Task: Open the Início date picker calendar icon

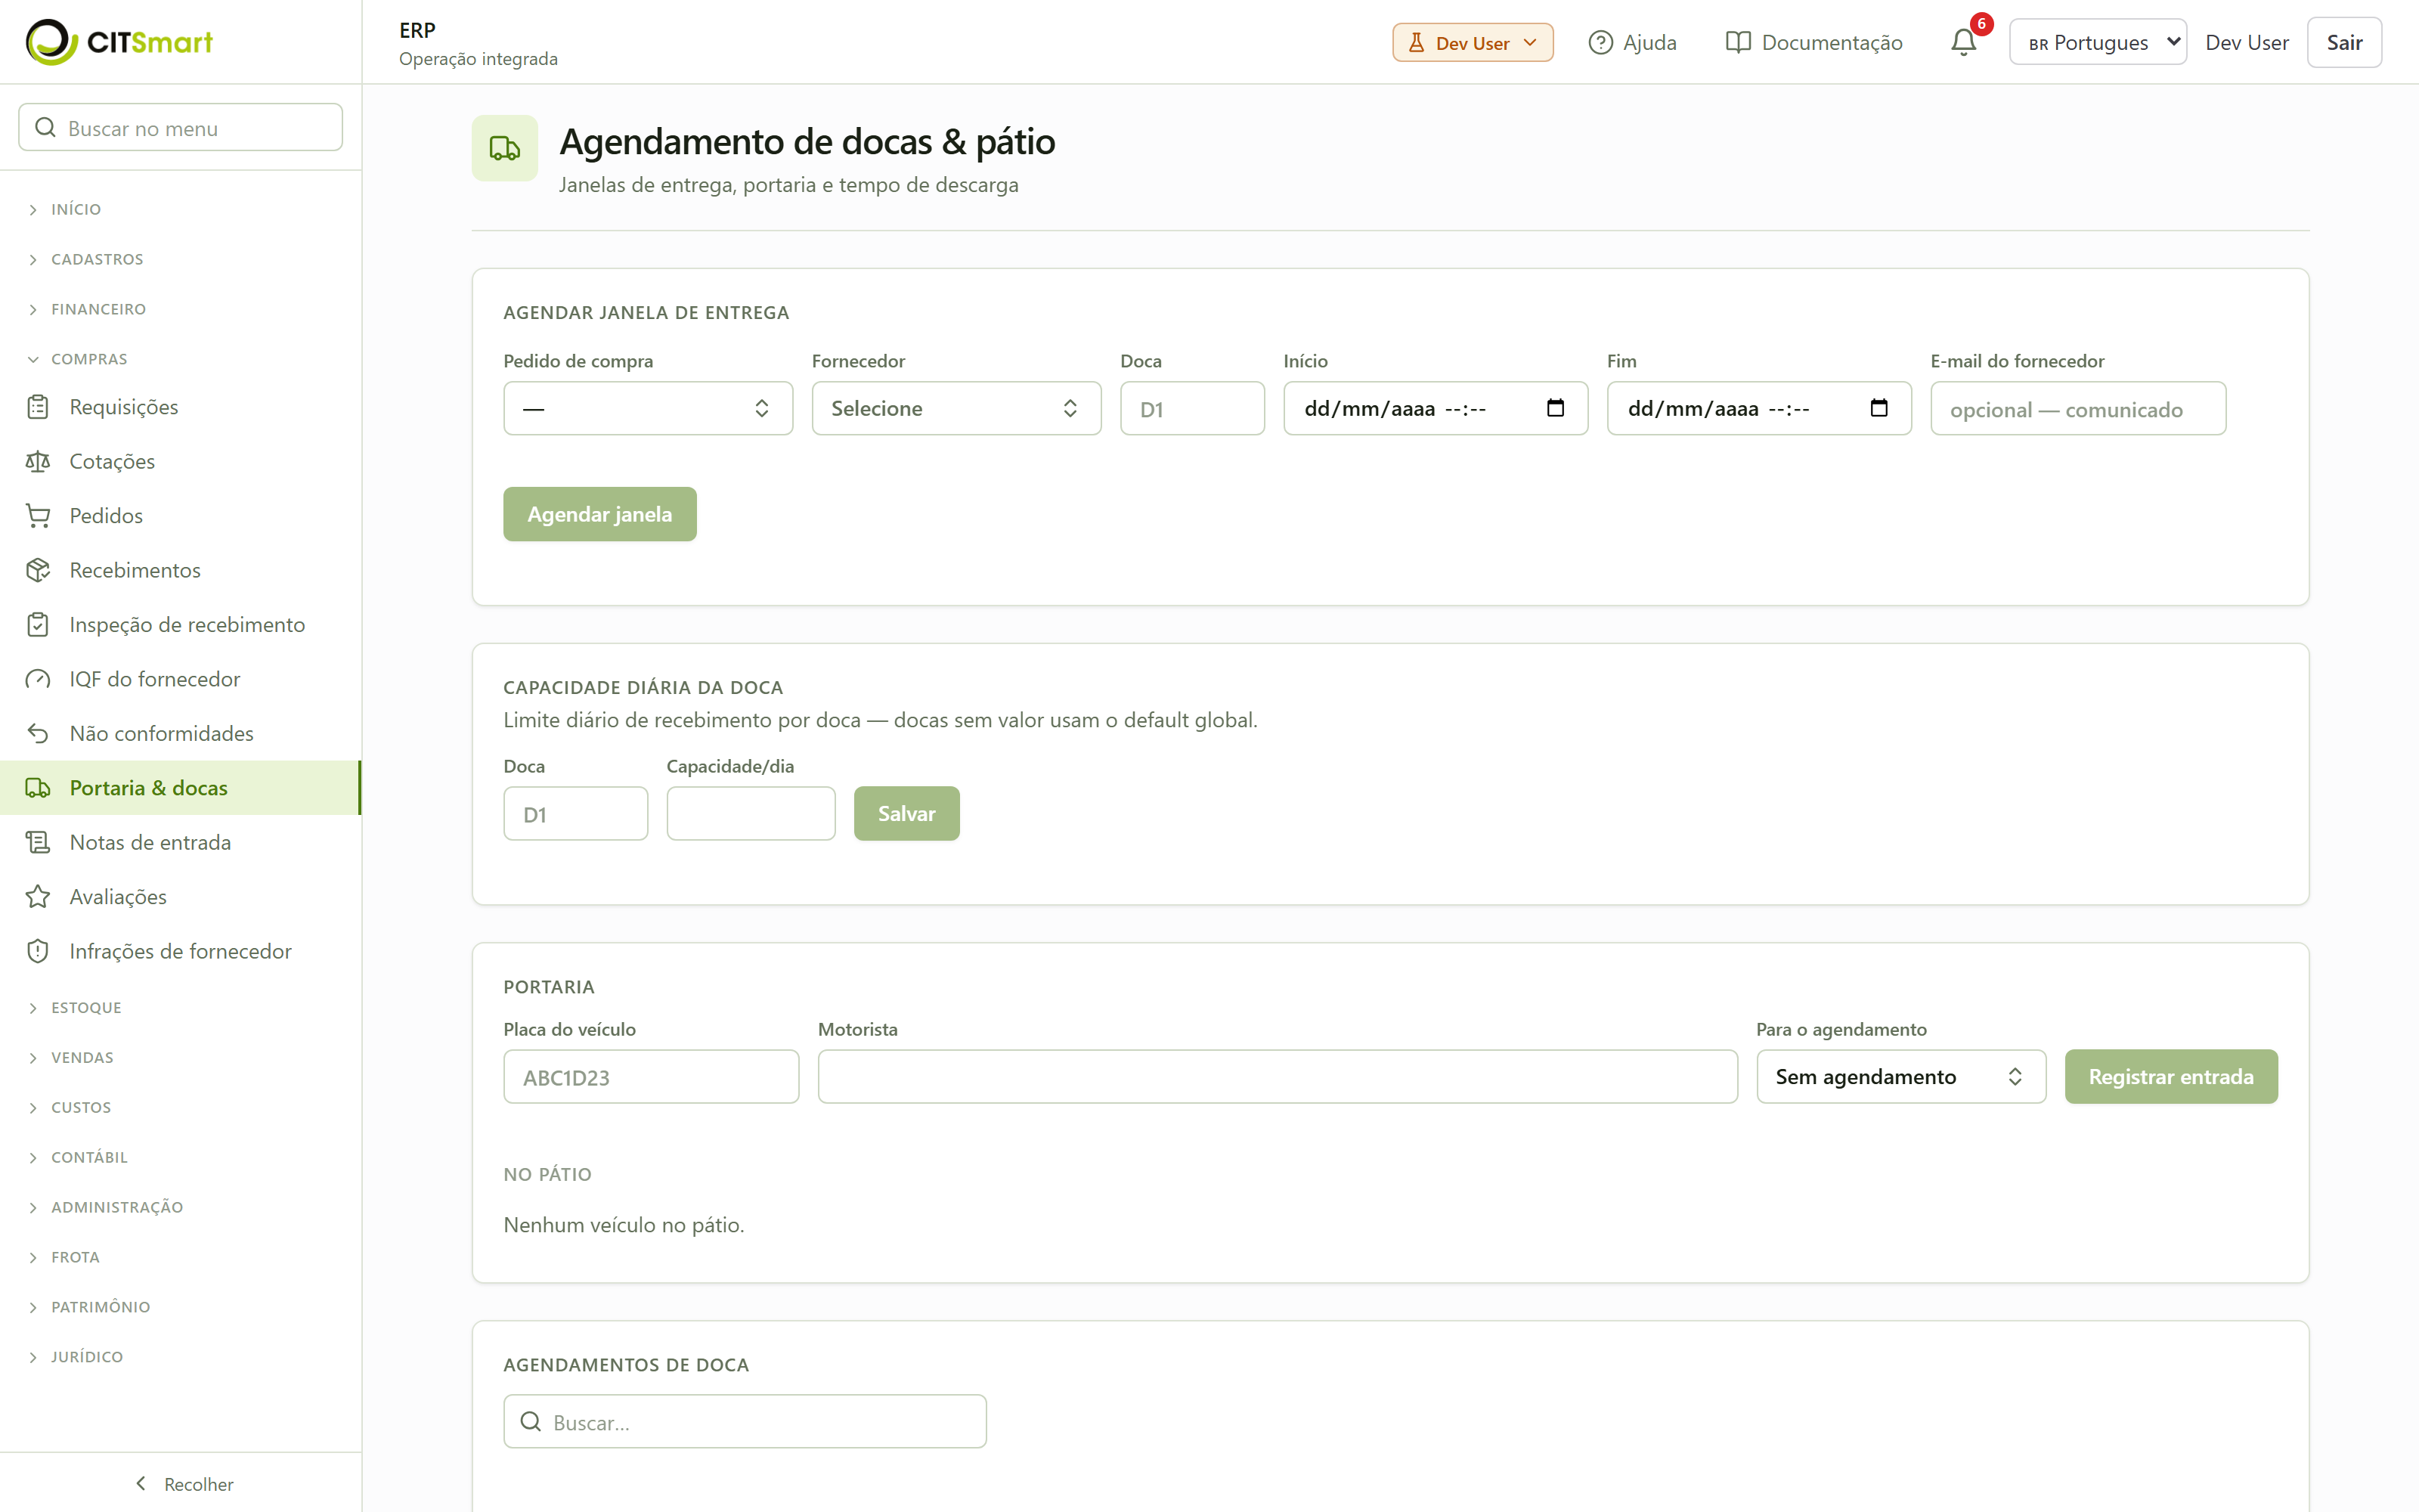Action: (x=1556, y=408)
